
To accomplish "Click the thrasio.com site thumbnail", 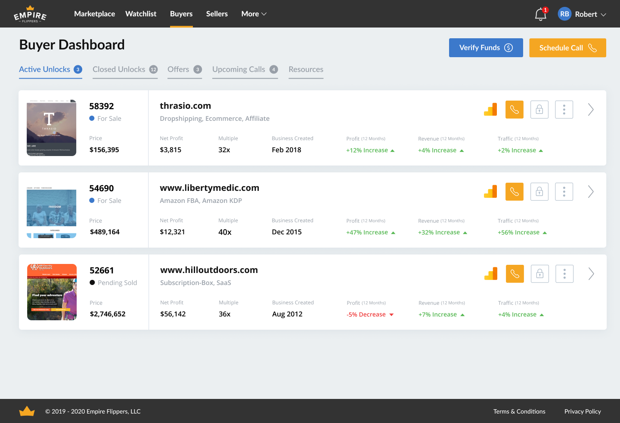I will pyautogui.click(x=52, y=128).
